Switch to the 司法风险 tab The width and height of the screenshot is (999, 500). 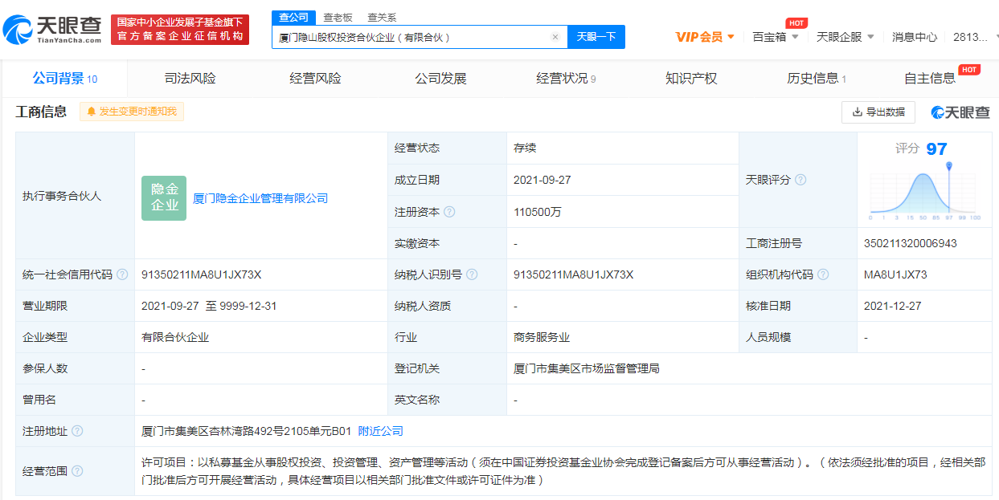pyautogui.click(x=190, y=79)
